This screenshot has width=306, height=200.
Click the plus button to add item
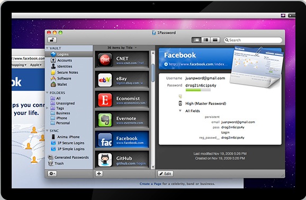(99, 173)
